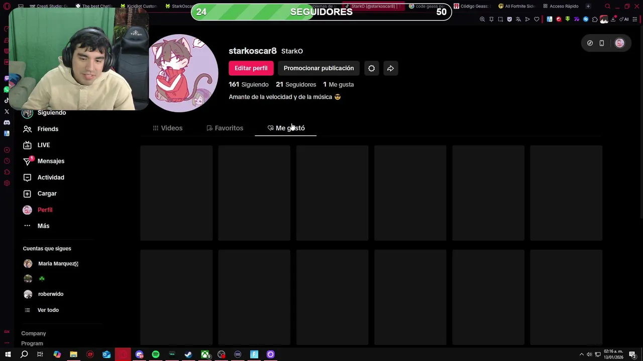The height and width of the screenshot is (361, 643).
Task: Select the Me gustó tab
Action: [x=286, y=128]
